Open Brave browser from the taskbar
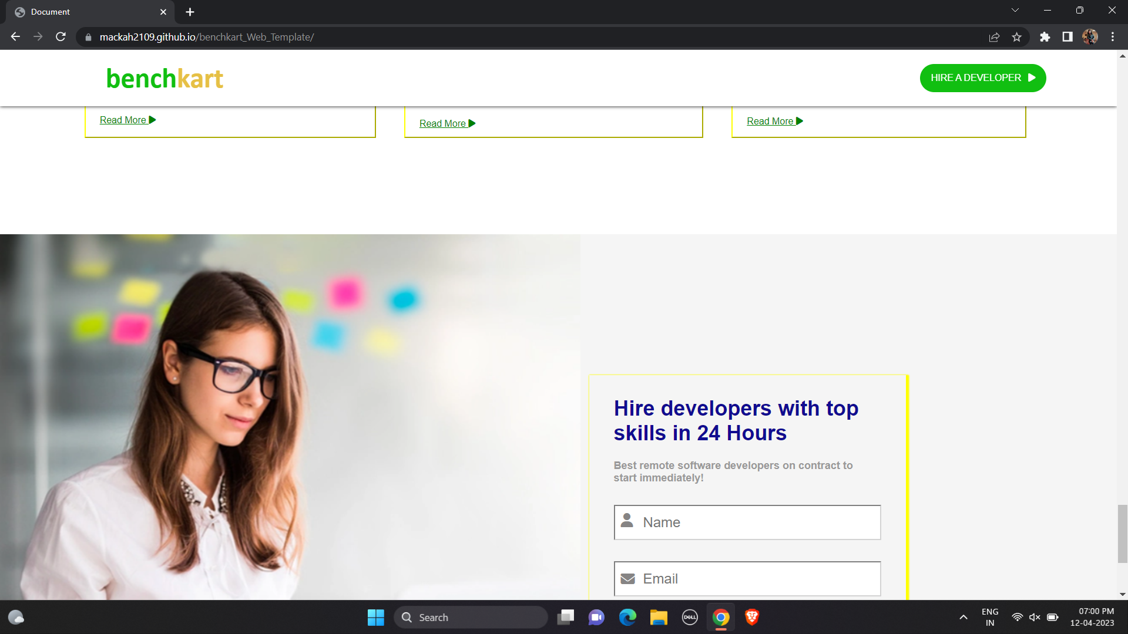Screen dimensions: 1128x634 [x=752, y=617]
